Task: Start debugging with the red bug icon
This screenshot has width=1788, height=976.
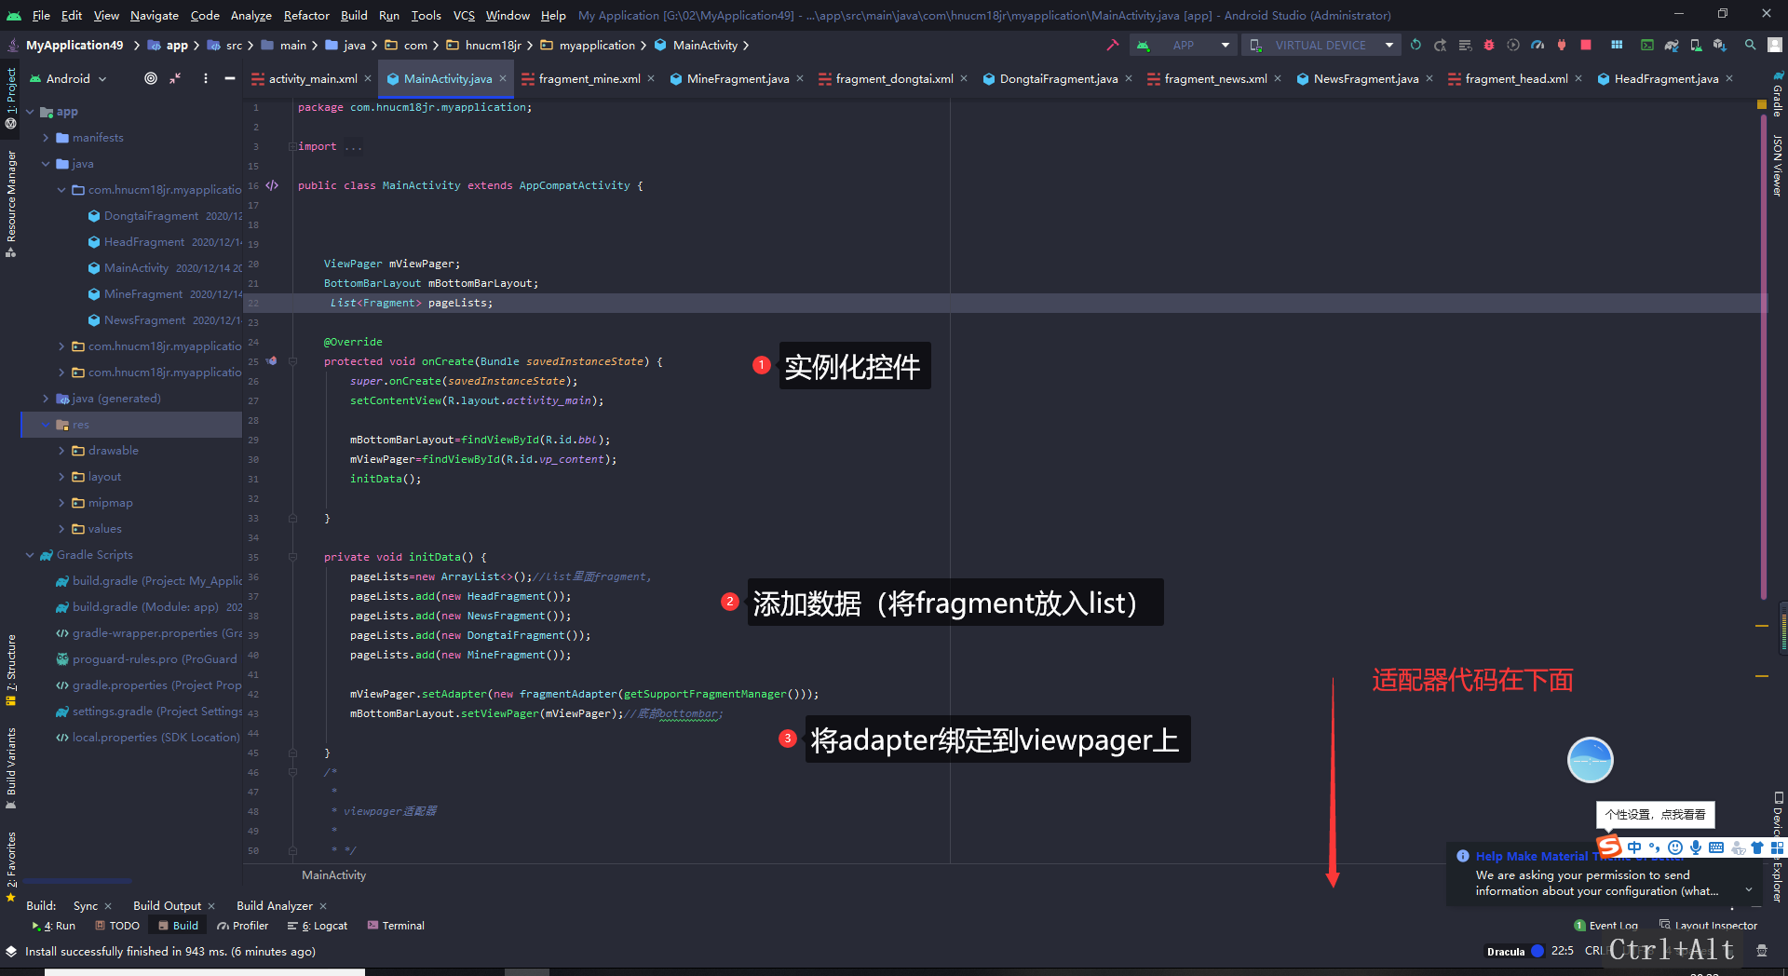Action: [1489, 45]
